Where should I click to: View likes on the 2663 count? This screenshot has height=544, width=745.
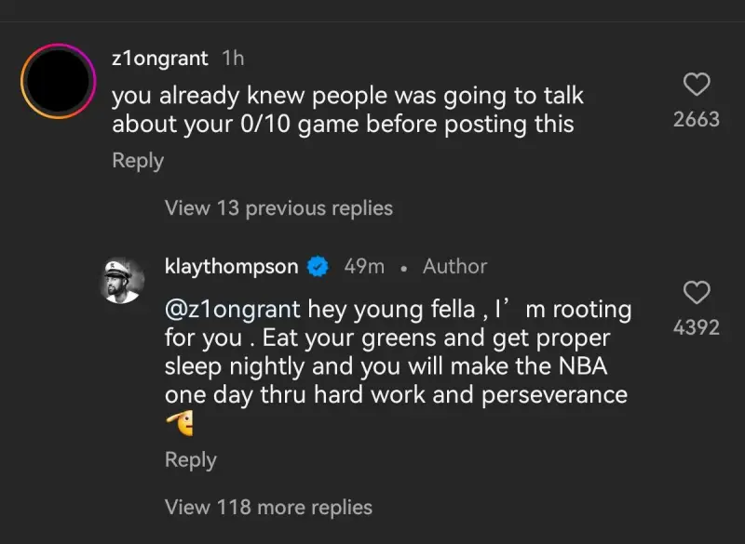pos(697,119)
